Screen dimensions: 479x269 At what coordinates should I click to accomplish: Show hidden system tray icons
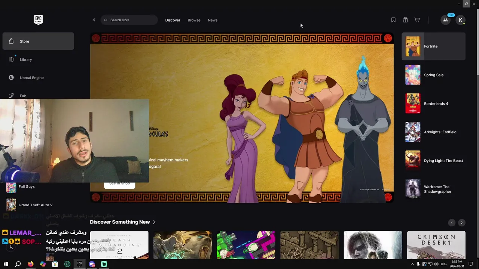tap(412, 264)
